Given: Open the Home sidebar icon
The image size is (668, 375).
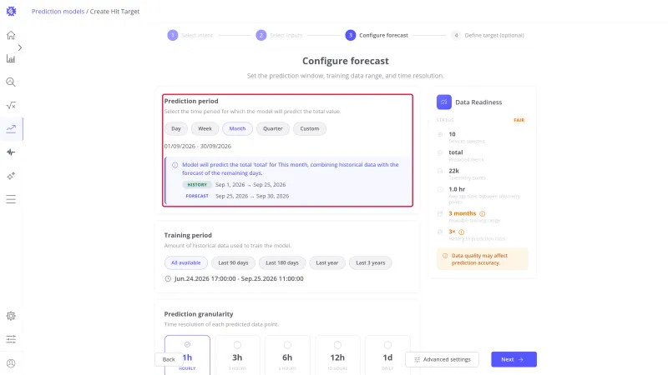Looking at the screenshot, I should [x=11, y=35].
